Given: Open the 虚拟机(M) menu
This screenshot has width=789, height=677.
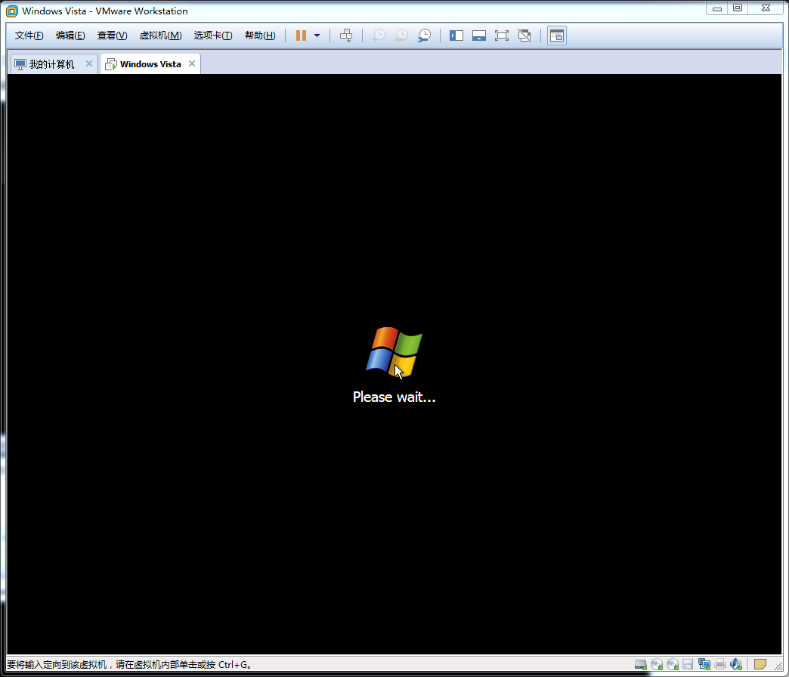Looking at the screenshot, I should (x=160, y=36).
